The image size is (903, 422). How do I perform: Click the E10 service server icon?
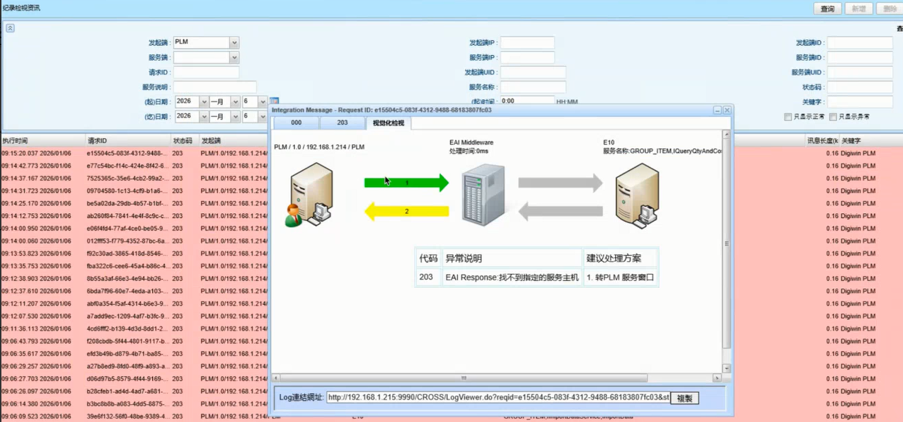637,195
